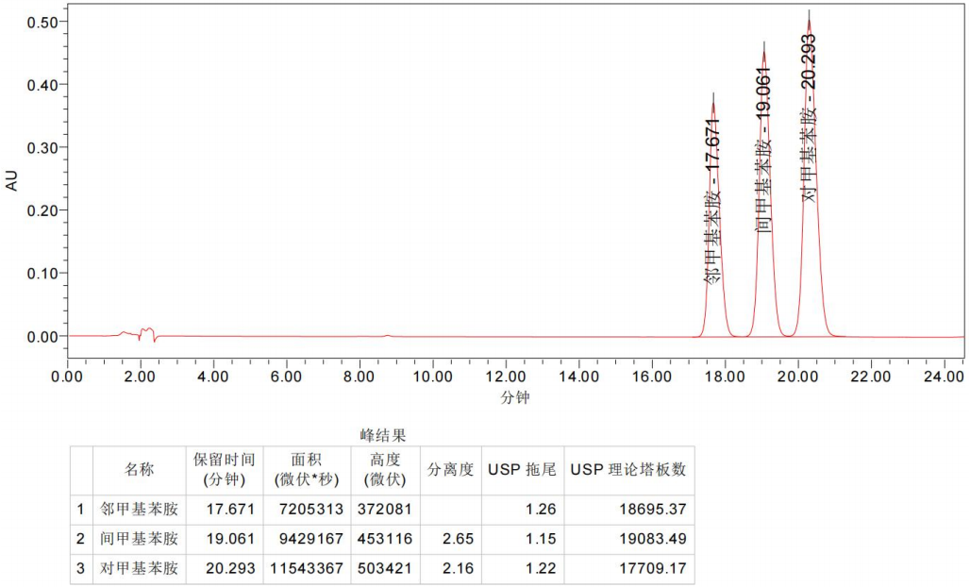Image resolution: width=970 pixels, height=587 pixels.
Task: Click the 峰结果 table title
Action: point(383,436)
